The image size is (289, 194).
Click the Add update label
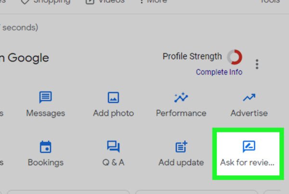181,163
